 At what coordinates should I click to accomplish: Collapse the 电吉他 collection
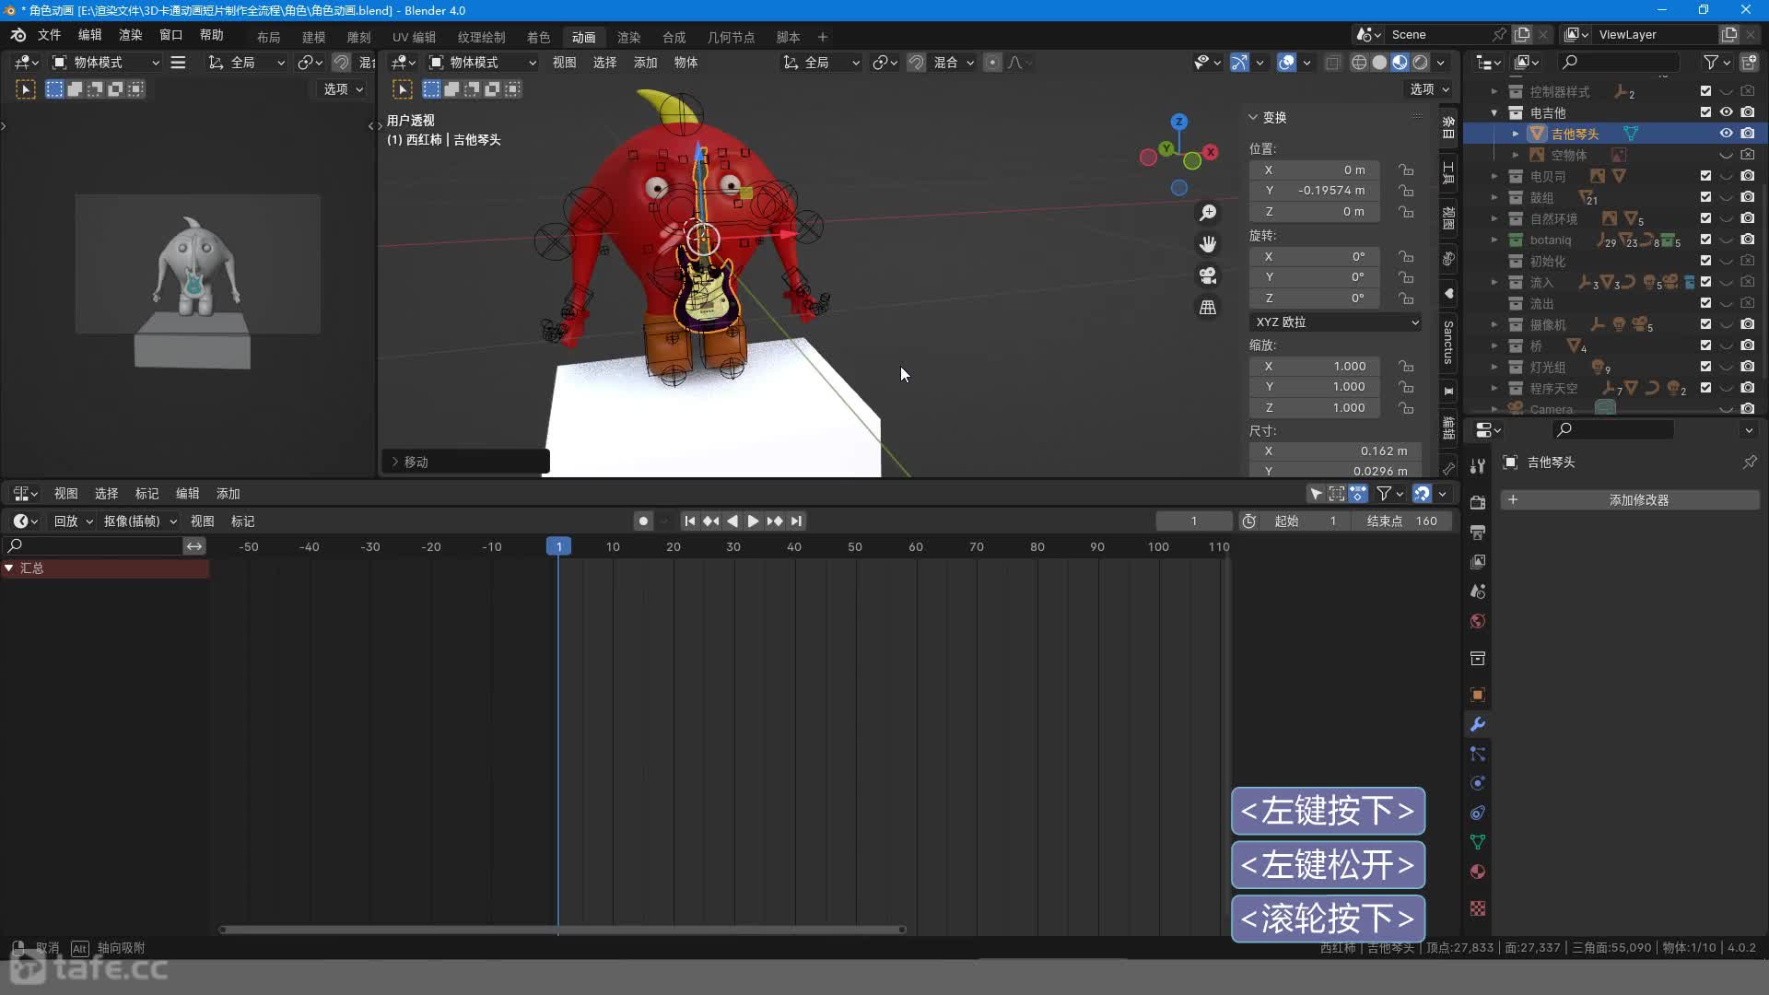point(1494,112)
